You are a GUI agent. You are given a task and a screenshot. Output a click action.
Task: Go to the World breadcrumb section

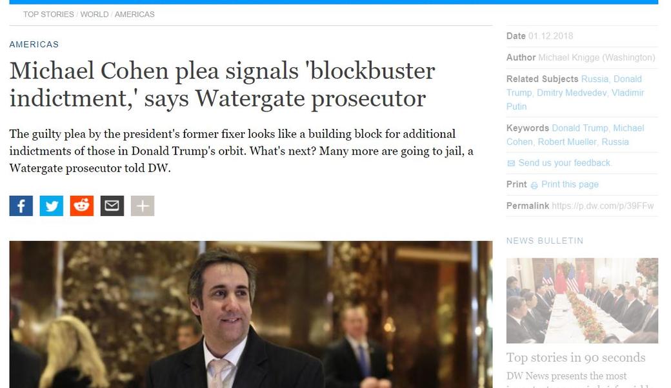94,14
